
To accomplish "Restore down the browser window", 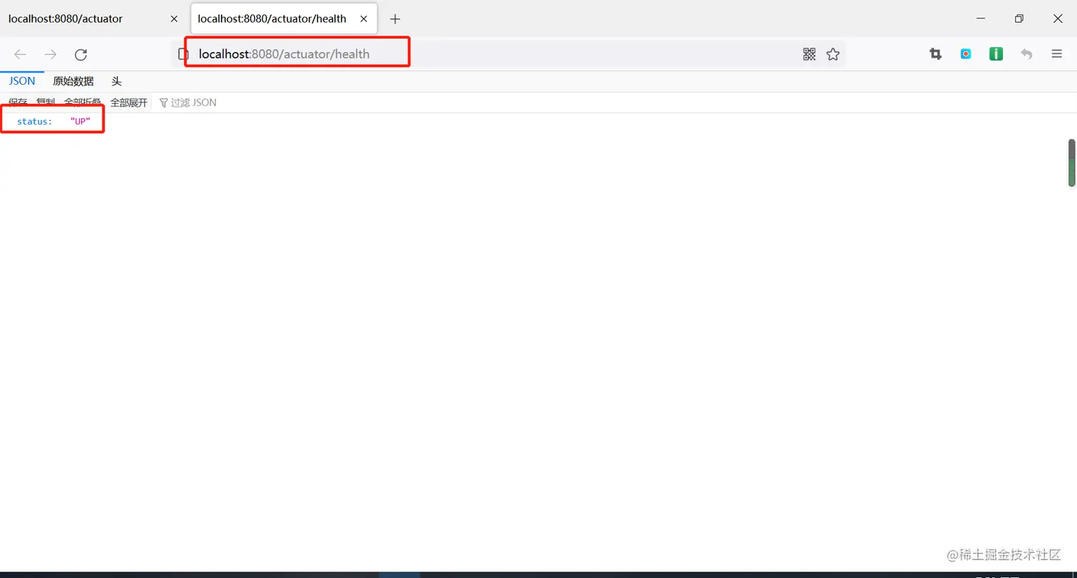I will click(x=1019, y=19).
